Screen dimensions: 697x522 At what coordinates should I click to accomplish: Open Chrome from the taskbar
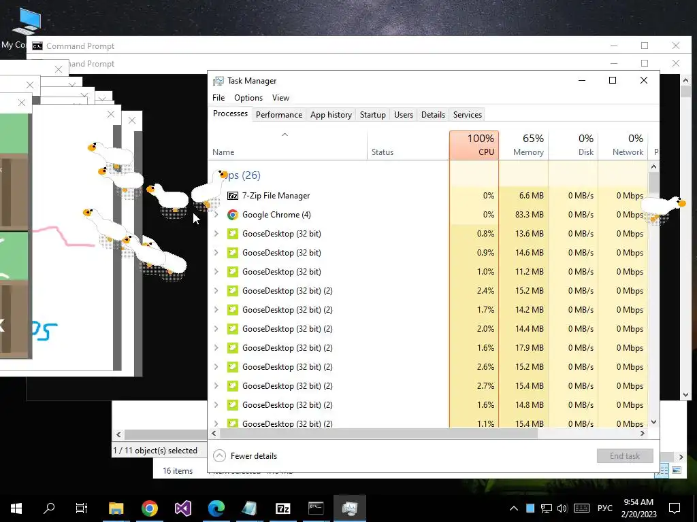[150, 508]
